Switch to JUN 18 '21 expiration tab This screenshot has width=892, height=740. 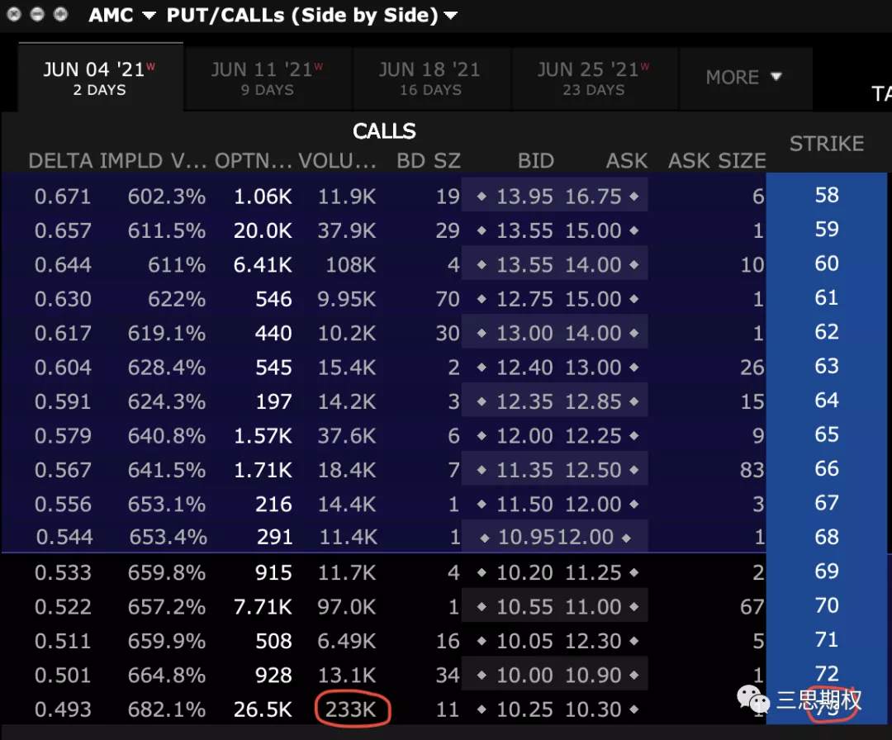pos(430,78)
